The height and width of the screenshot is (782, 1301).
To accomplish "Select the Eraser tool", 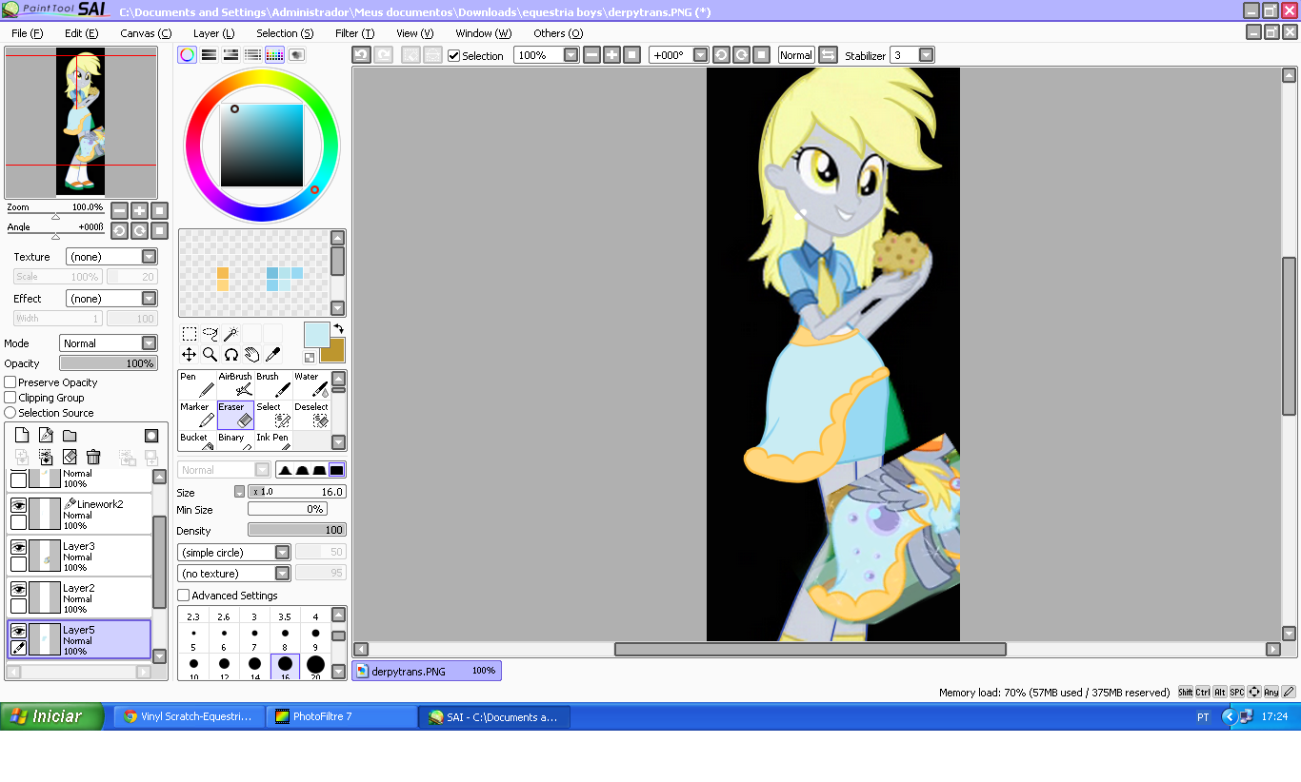I will [235, 415].
